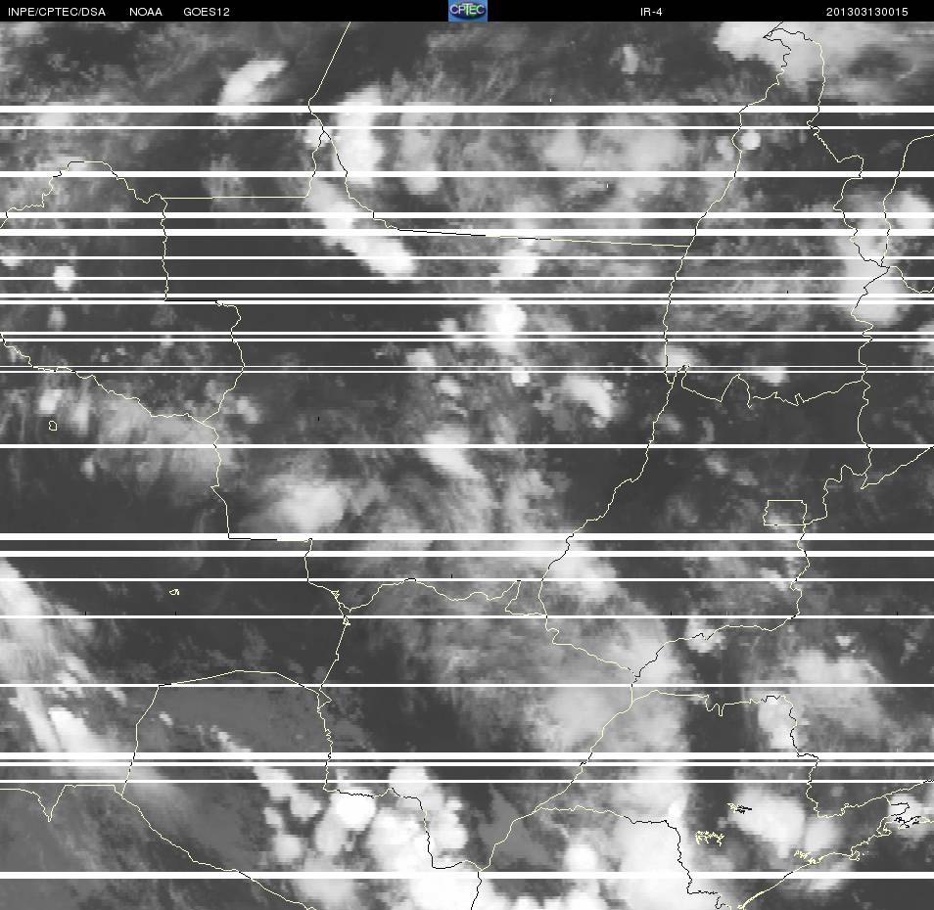Click the NOAA label in header
The image size is (934, 910).
[x=145, y=12]
